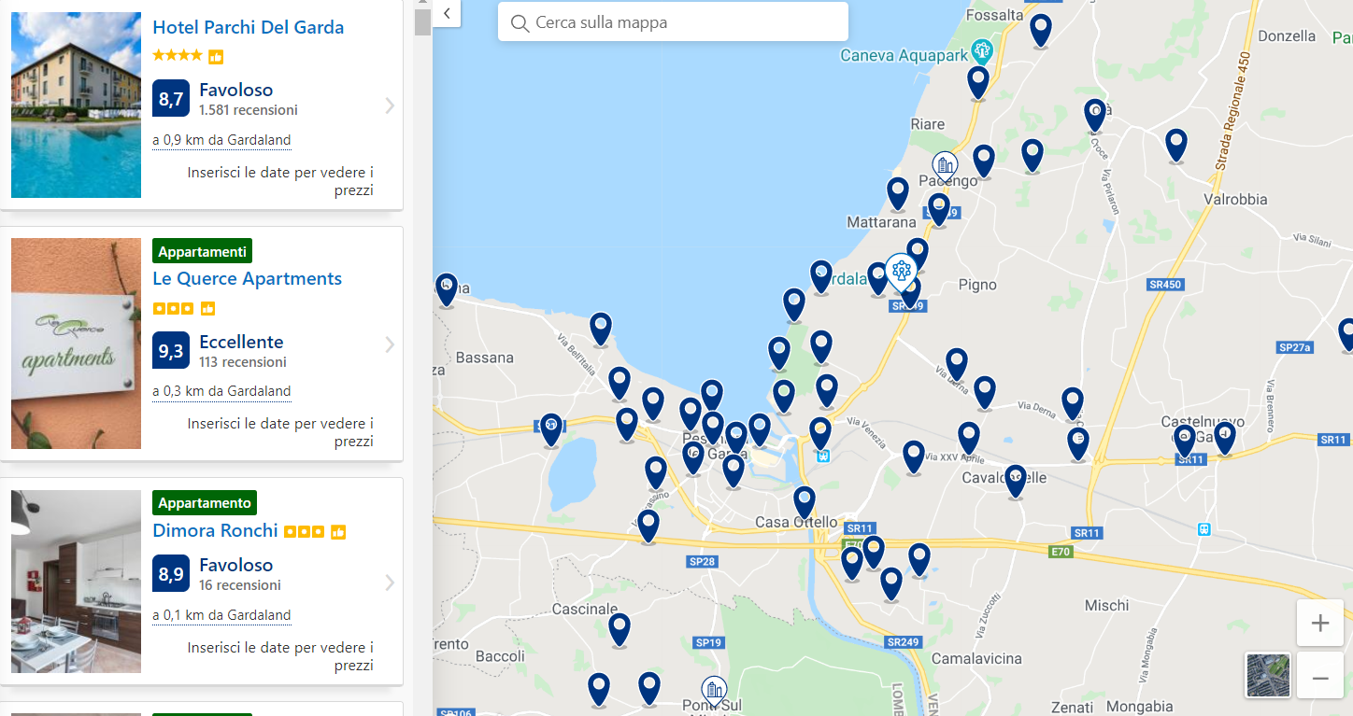Viewport: 1353px width, 716px height.
Task: Click the Gardaland attraction marker icon
Action: click(x=902, y=271)
